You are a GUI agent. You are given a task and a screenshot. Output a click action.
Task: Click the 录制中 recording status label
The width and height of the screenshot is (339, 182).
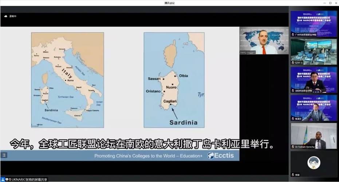13,16
